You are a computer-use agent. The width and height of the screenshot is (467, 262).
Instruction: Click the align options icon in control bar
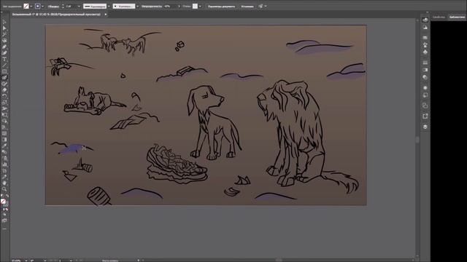(260, 6)
